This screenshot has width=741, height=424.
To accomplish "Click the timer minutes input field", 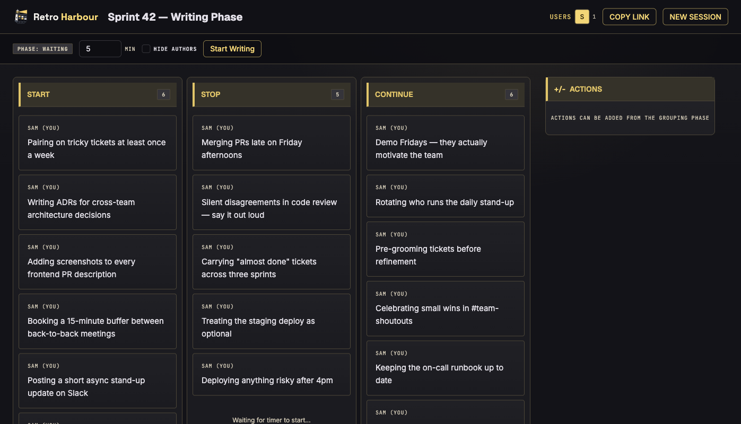I will click(x=100, y=49).
